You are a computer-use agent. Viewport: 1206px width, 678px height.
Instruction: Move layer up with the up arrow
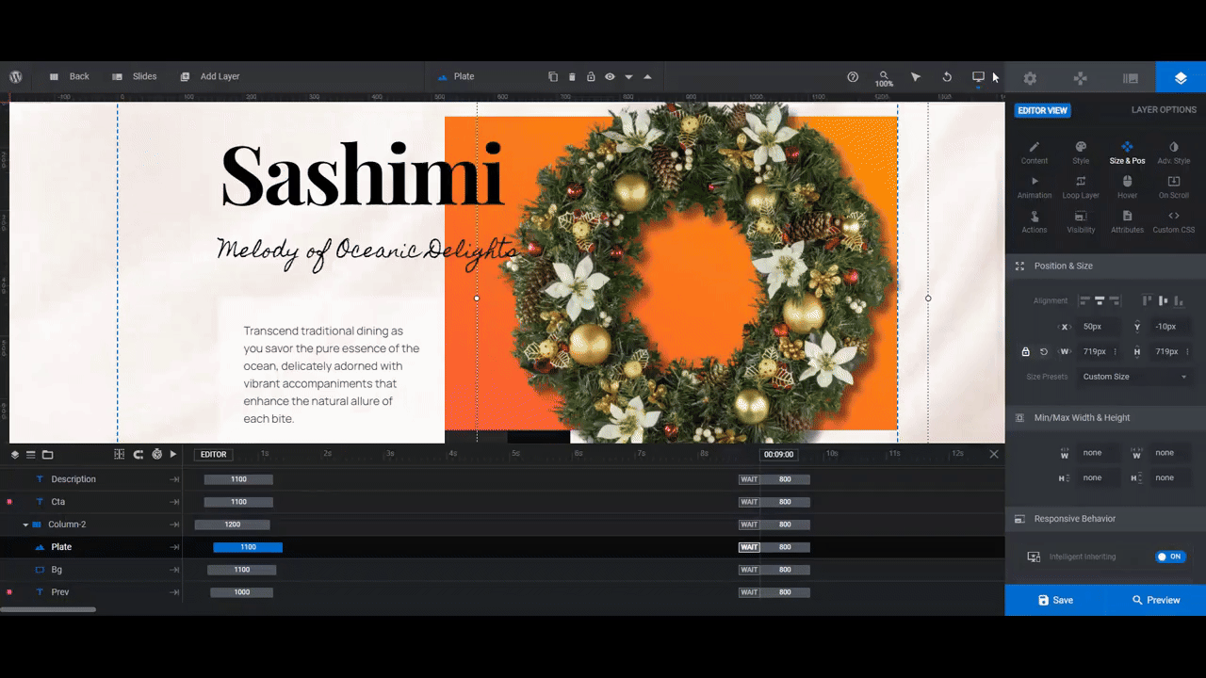[647, 76]
